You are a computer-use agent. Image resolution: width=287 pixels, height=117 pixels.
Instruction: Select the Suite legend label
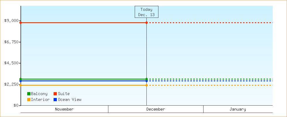coord(64,94)
